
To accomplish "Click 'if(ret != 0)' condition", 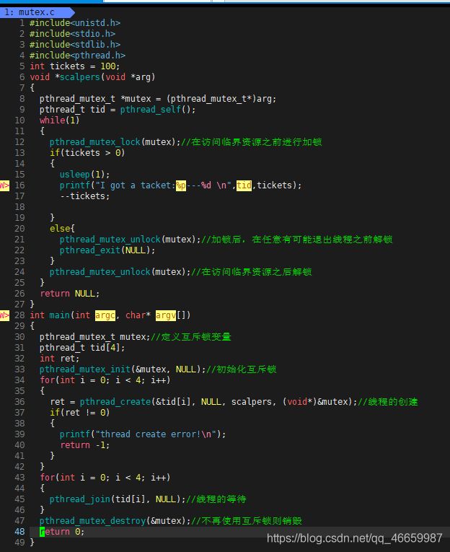I will click(80, 413).
